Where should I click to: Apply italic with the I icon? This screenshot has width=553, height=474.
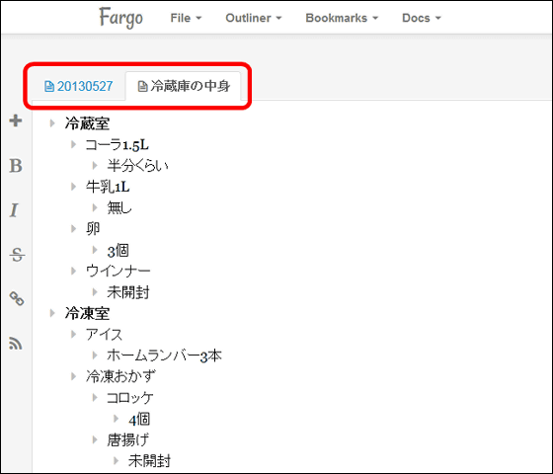pyautogui.click(x=14, y=210)
